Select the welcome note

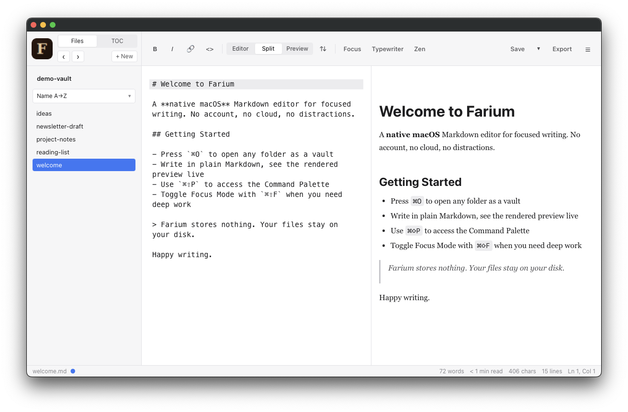point(84,165)
